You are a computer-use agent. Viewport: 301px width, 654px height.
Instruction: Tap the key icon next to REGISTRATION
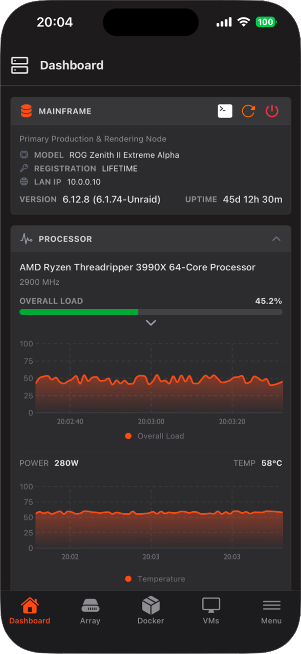(x=24, y=168)
